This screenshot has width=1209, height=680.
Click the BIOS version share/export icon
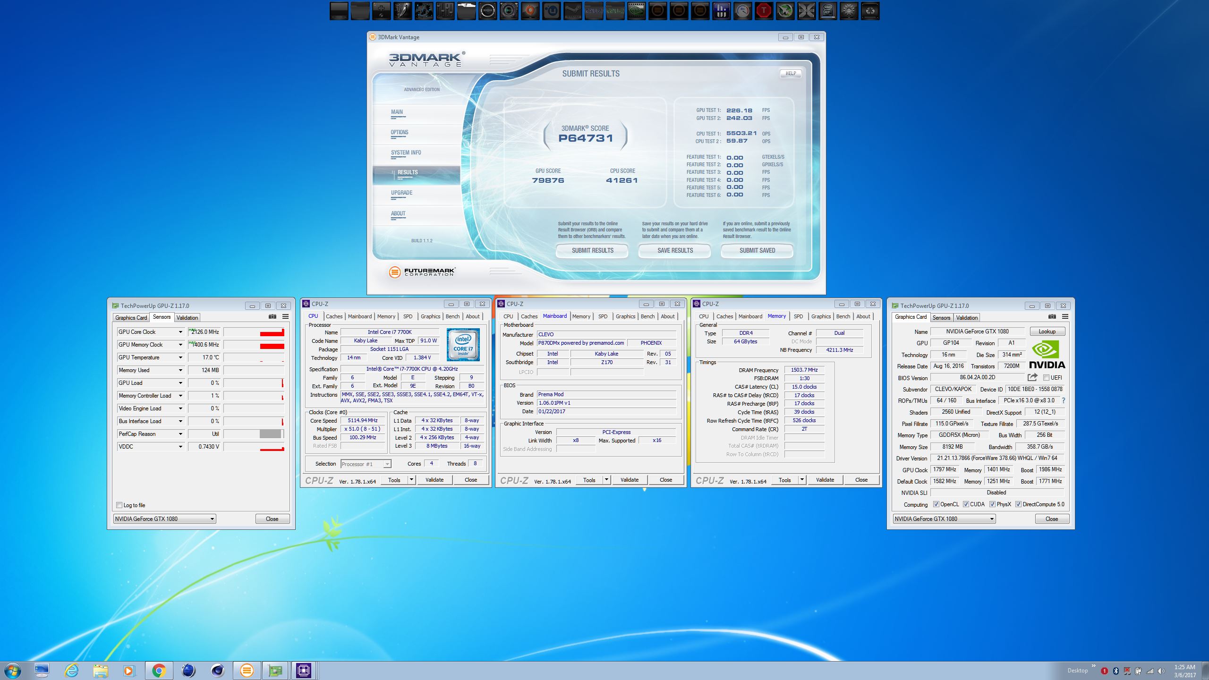(1032, 377)
